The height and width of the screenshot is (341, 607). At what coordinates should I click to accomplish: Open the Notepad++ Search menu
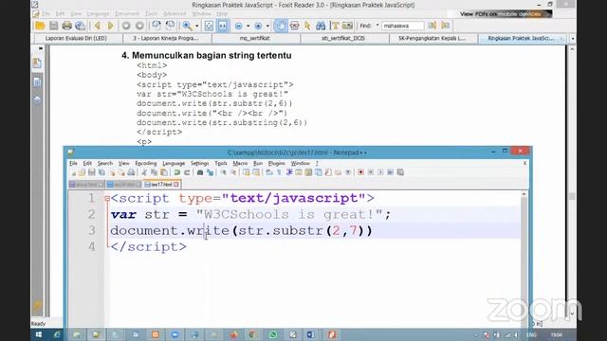[x=105, y=163]
